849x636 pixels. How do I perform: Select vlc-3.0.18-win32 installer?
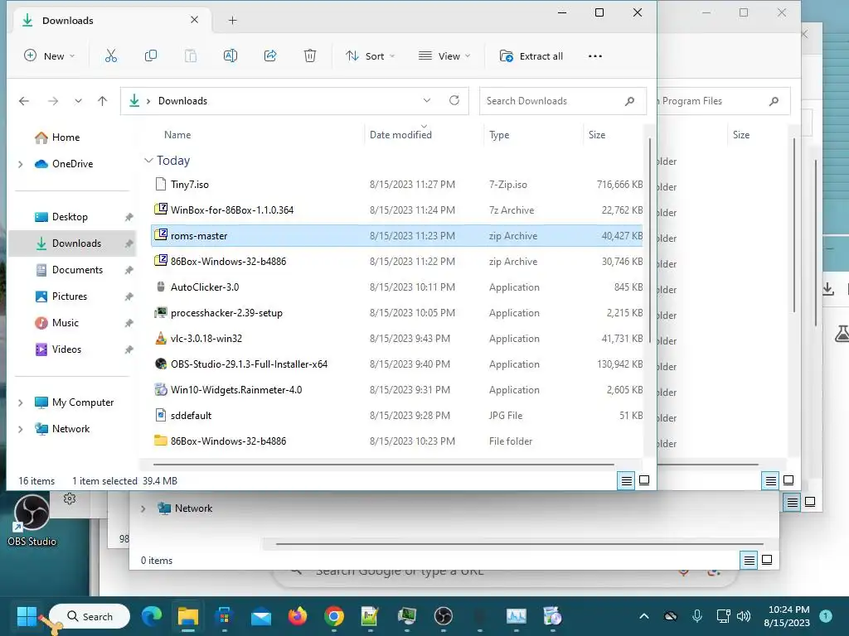(397, 339)
